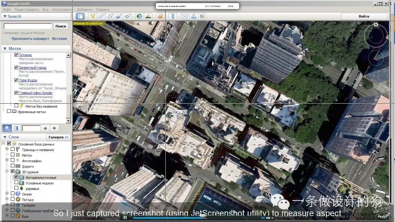Check the Временные метки checkbox
Image resolution: width=395 pixels, height=222 pixels.
click(9, 111)
